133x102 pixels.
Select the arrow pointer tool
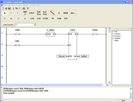[5, 13]
